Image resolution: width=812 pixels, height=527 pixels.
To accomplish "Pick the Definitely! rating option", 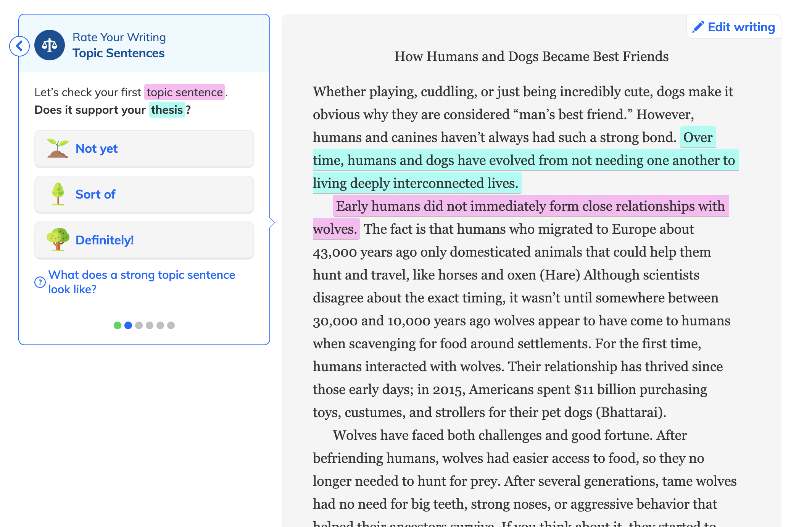I will [144, 240].
